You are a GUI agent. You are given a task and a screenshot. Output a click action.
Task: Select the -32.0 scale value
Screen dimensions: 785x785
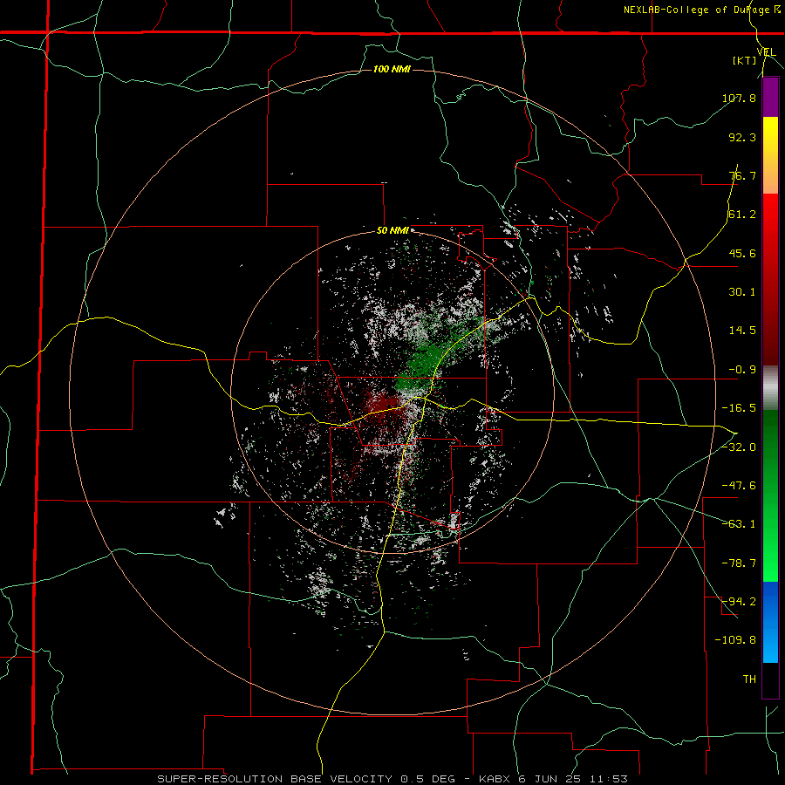[x=739, y=447]
